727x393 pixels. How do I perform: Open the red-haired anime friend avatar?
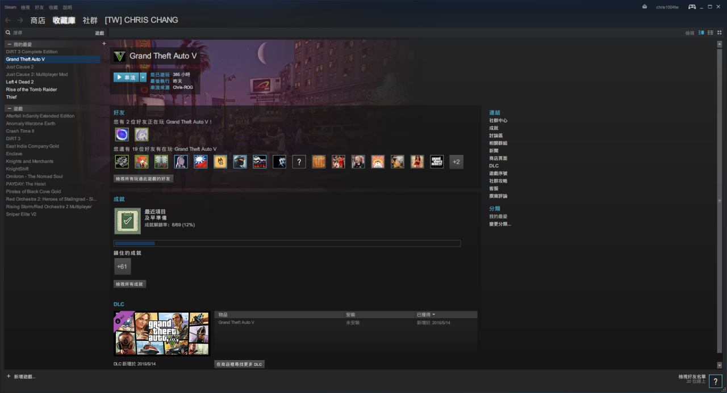141,162
